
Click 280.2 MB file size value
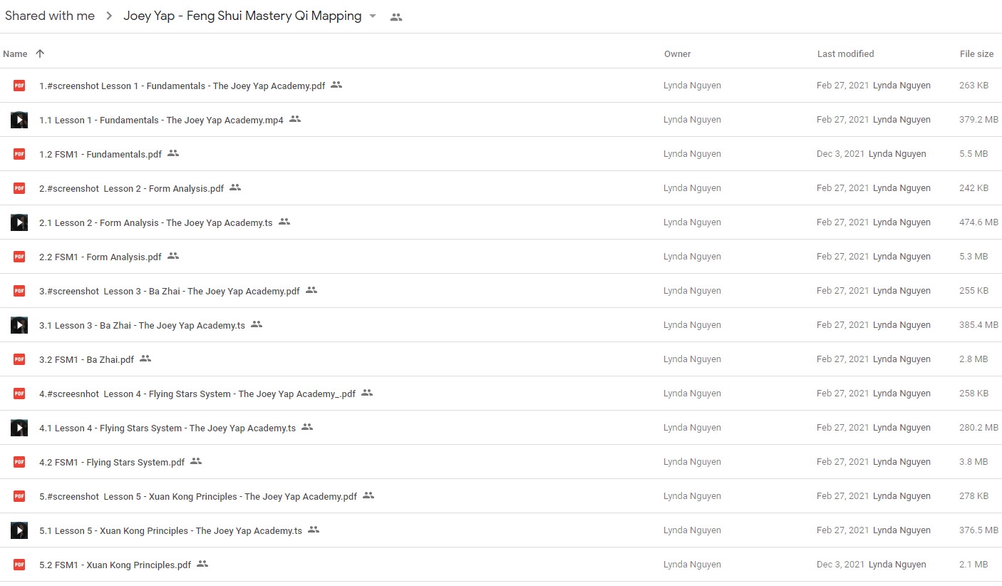[x=978, y=428]
